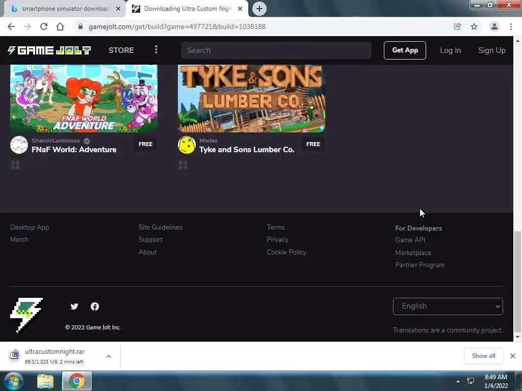Open the Windows Start menu orb

pyautogui.click(x=13, y=381)
